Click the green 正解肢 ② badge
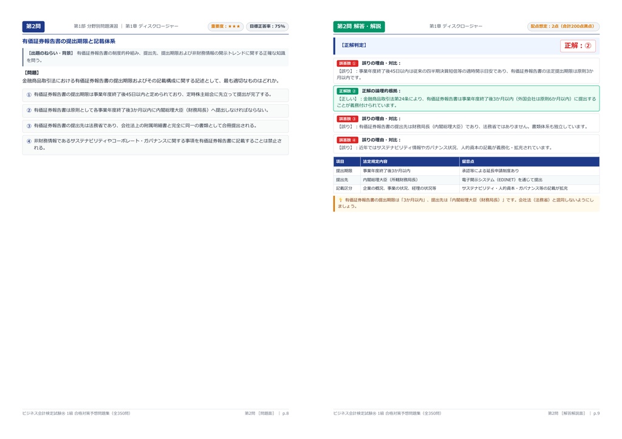 [x=347, y=91]
